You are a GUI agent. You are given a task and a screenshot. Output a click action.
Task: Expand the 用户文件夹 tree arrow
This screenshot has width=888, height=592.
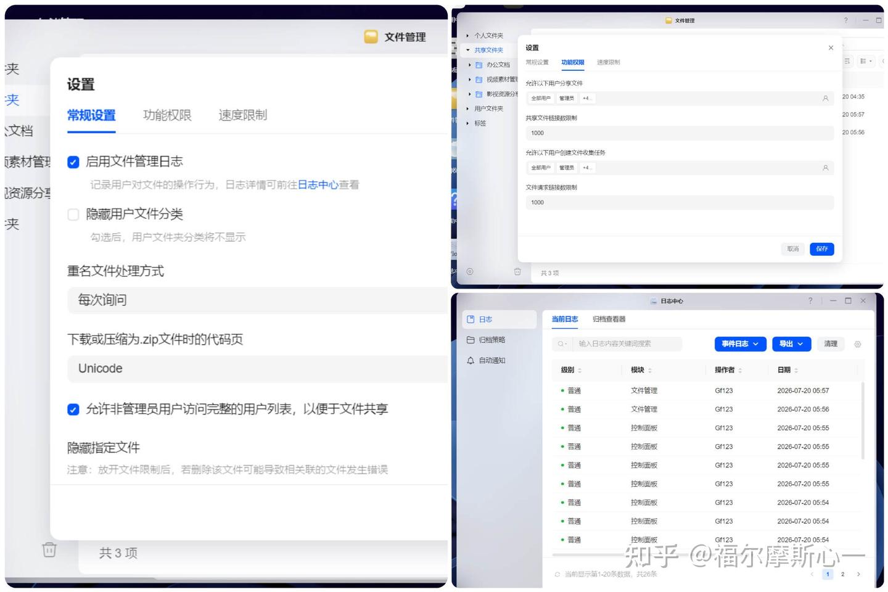pyautogui.click(x=468, y=109)
